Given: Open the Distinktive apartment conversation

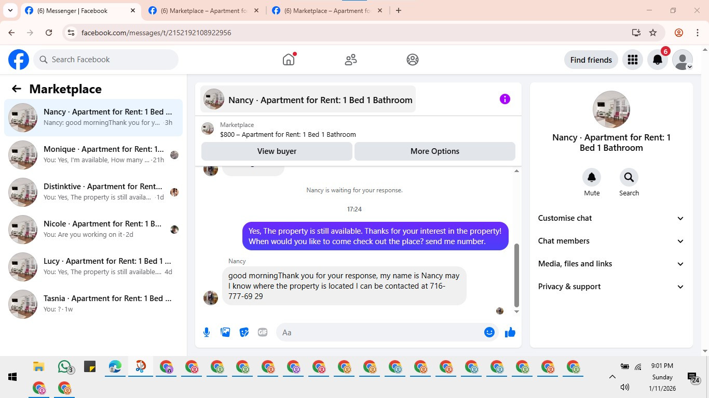Looking at the screenshot, I should (x=93, y=192).
